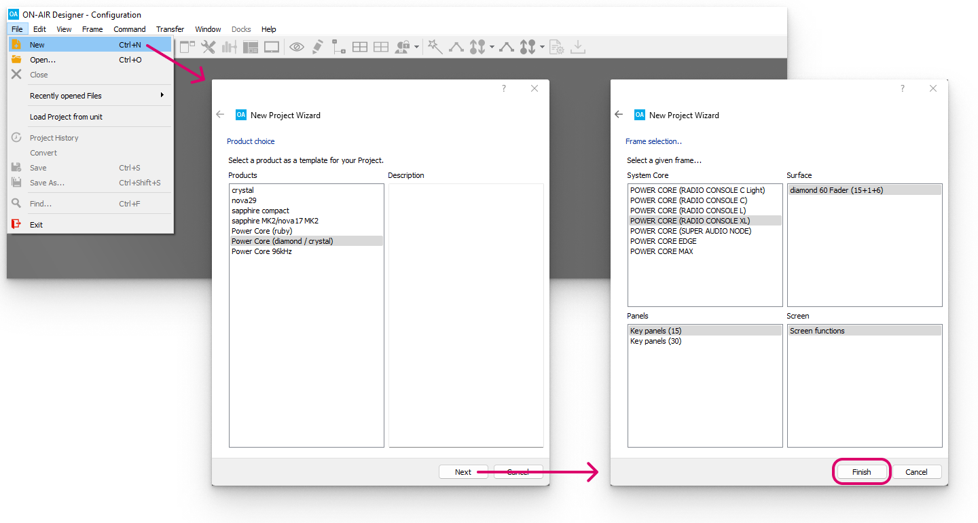The height and width of the screenshot is (523, 978).
Task: Choose Key panels (30) in Panels list
Action: (655, 341)
